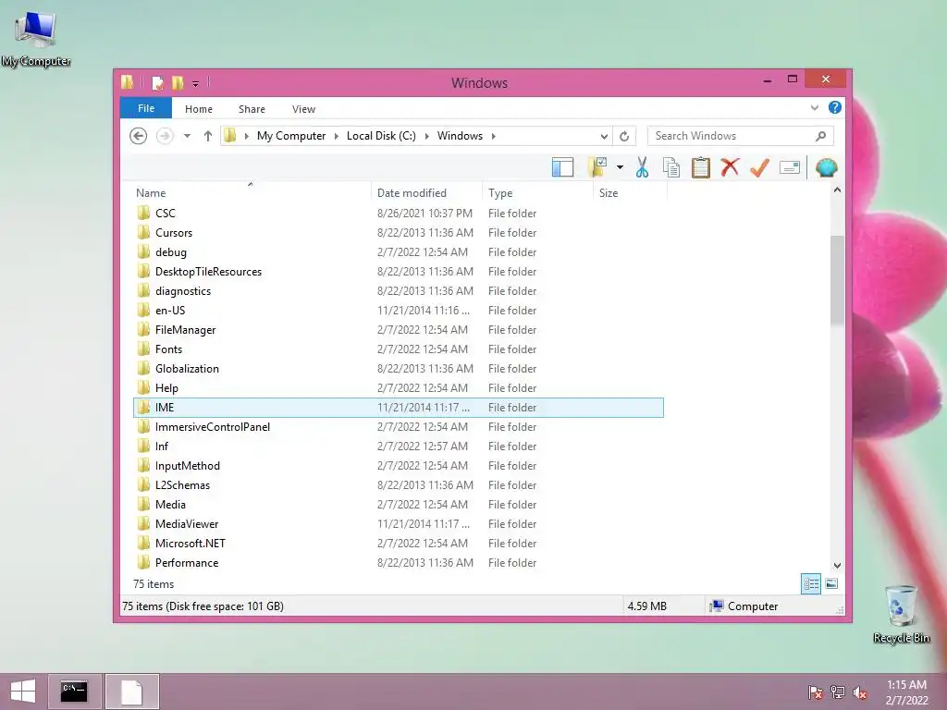Sort by the Size column header
The height and width of the screenshot is (710, 947).
630,192
